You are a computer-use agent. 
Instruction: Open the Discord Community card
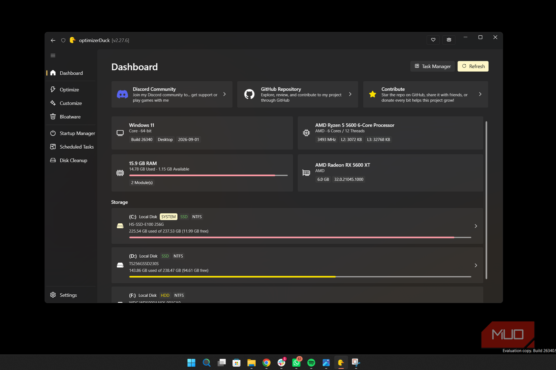[x=172, y=94]
